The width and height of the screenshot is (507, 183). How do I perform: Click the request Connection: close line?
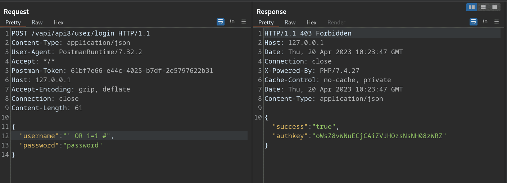click(x=45, y=99)
